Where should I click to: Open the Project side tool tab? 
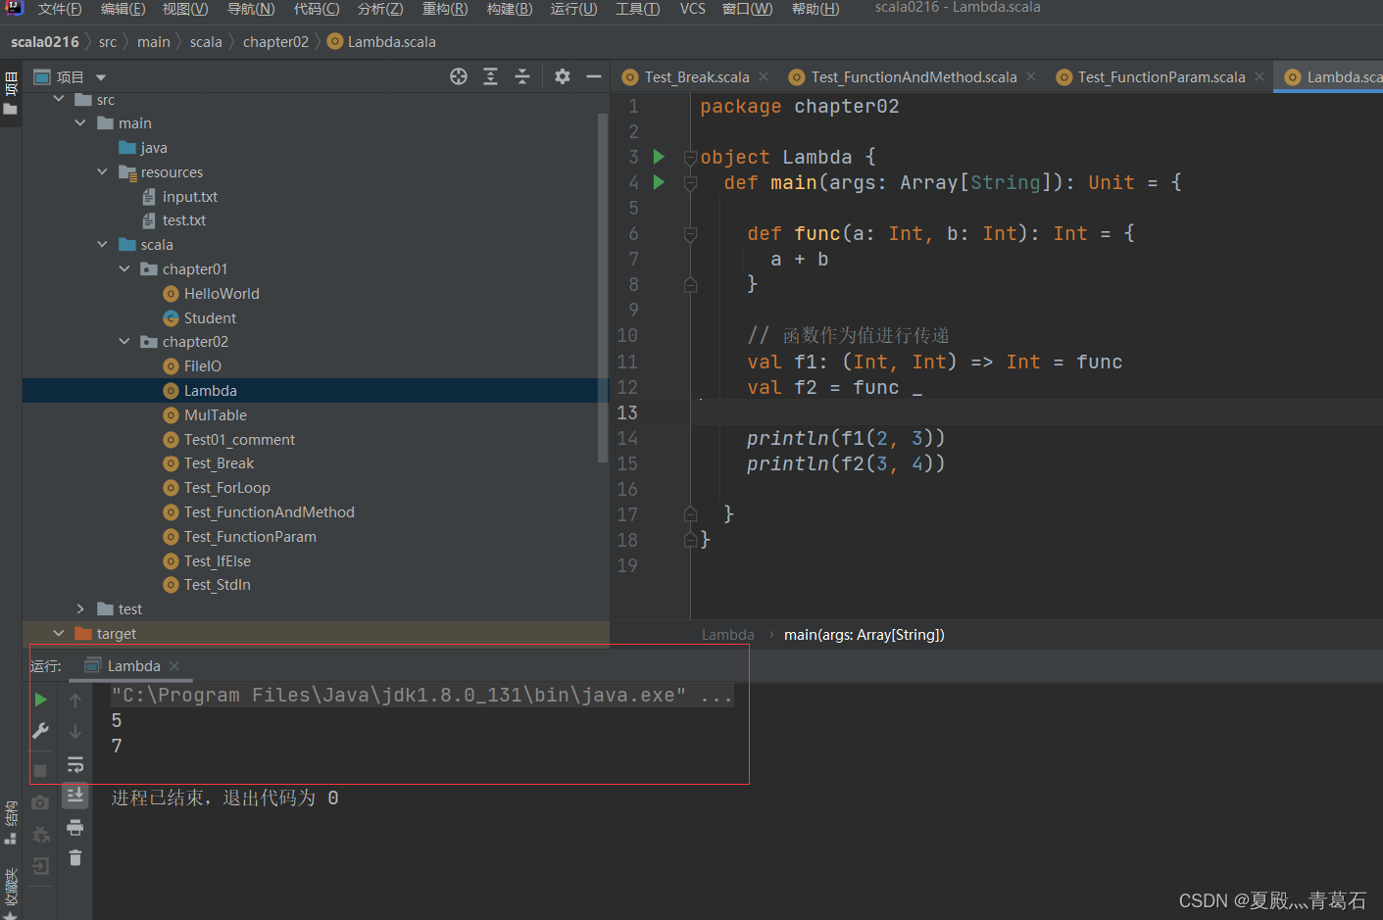coord(11,94)
